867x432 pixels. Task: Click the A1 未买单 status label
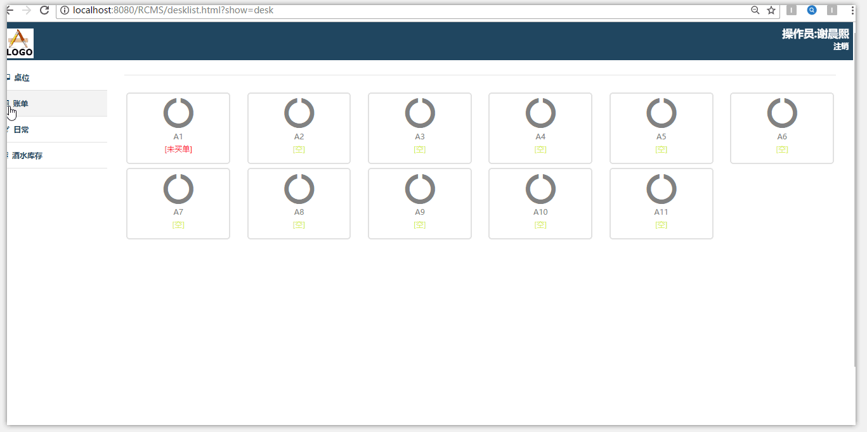pyautogui.click(x=178, y=149)
